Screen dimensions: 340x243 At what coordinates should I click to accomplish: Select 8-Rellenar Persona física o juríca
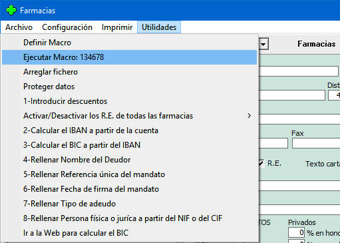pyautogui.click(x=130, y=218)
